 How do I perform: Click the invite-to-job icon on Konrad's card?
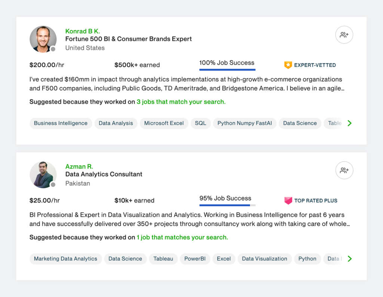click(344, 34)
